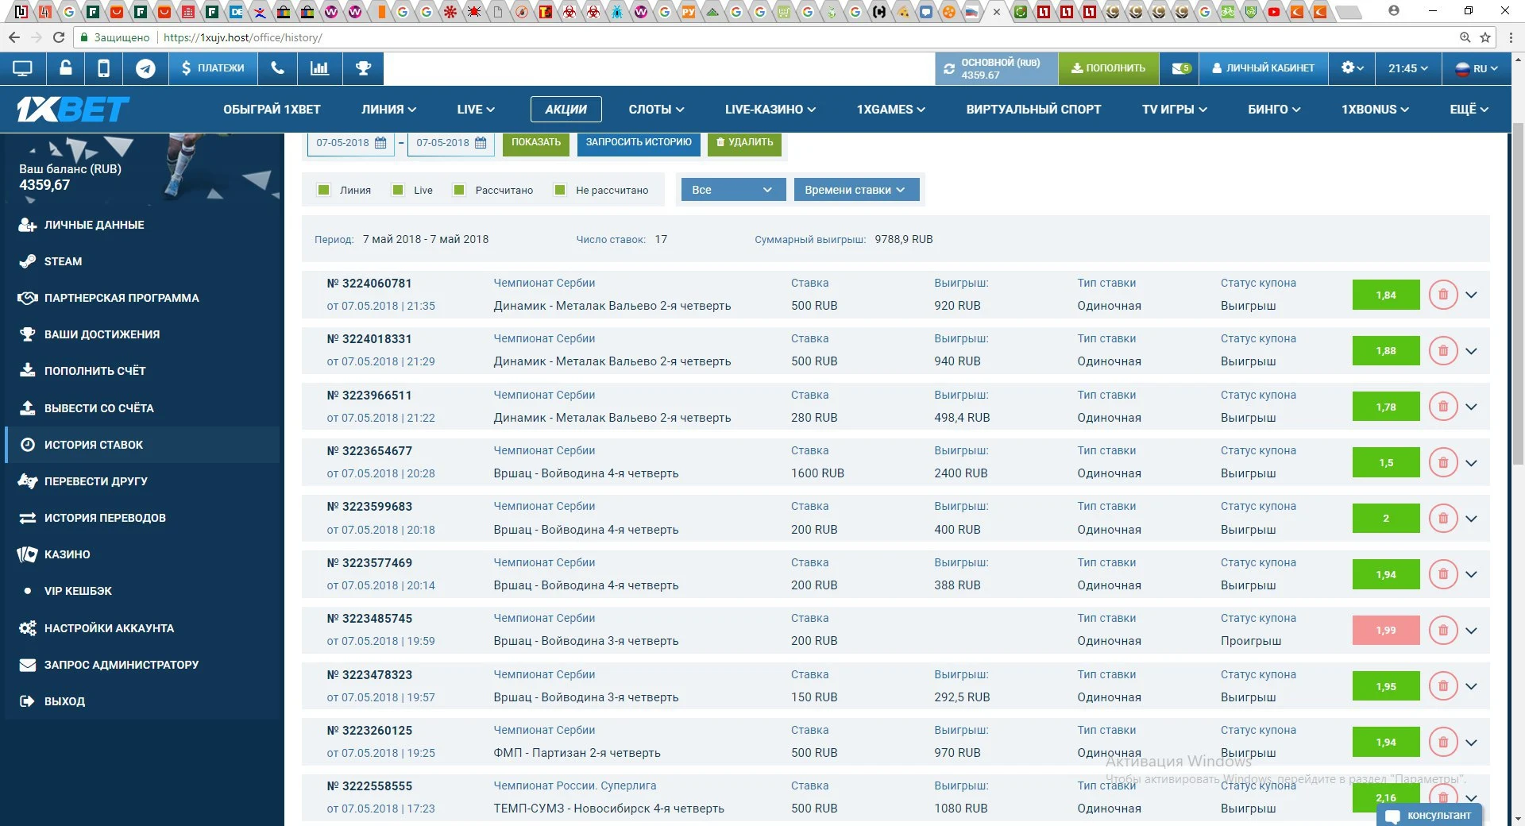
Task: Click the ПОПОЛНИТЬ deposit button
Action: click(1108, 68)
